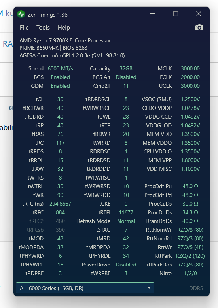
Task: Maximize the ZenTimings window
Action: (x=176, y=14)
